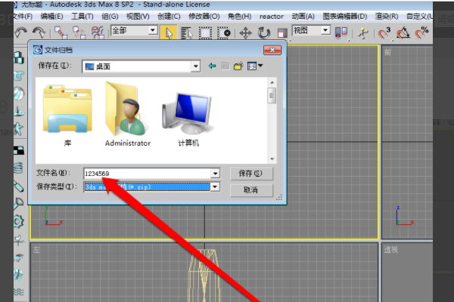The height and width of the screenshot is (302, 454).
Task: Click rigid body collection cubes icon
Action: point(19,57)
